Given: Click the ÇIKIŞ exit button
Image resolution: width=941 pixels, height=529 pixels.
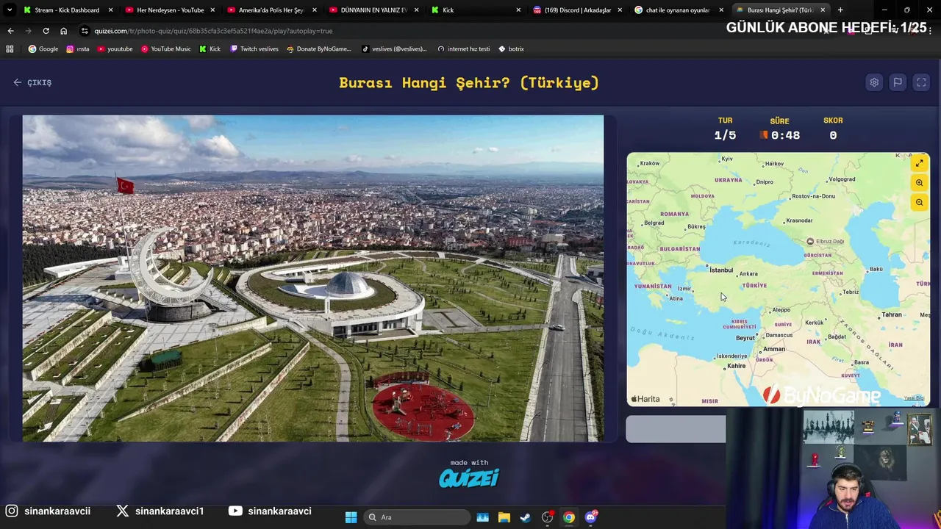Looking at the screenshot, I should point(32,82).
